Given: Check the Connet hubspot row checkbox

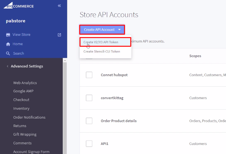Looking at the screenshot, I should (89, 75).
